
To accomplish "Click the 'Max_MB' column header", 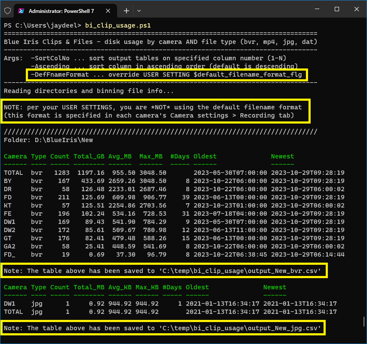I will [x=151, y=156].
